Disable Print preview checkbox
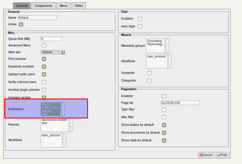The image size is (242, 164). (x=44, y=59)
